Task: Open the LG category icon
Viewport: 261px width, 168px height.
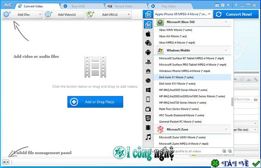Action: 148,81
